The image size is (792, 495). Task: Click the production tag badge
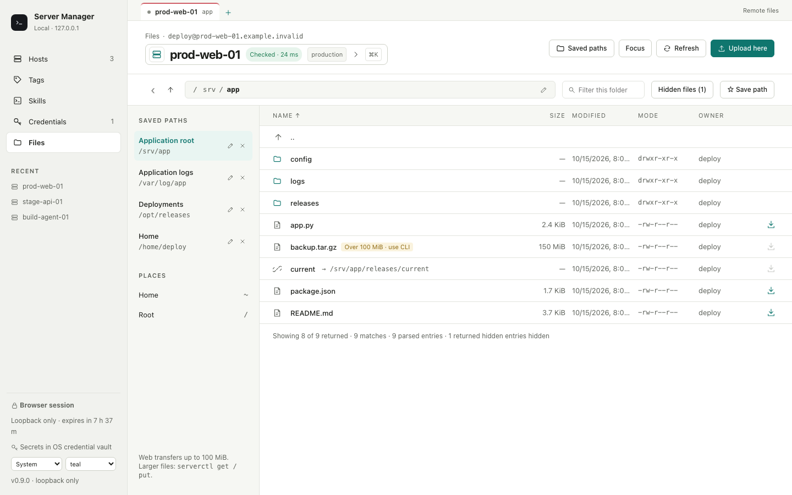point(327,54)
